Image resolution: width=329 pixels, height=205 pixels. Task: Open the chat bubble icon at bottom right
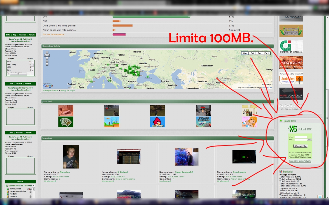320,197
